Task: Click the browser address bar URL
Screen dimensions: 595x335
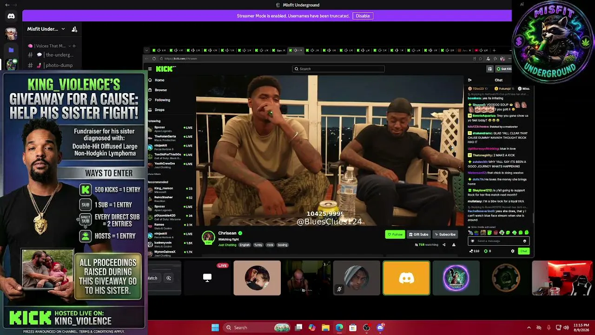Action: pos(181,59)
